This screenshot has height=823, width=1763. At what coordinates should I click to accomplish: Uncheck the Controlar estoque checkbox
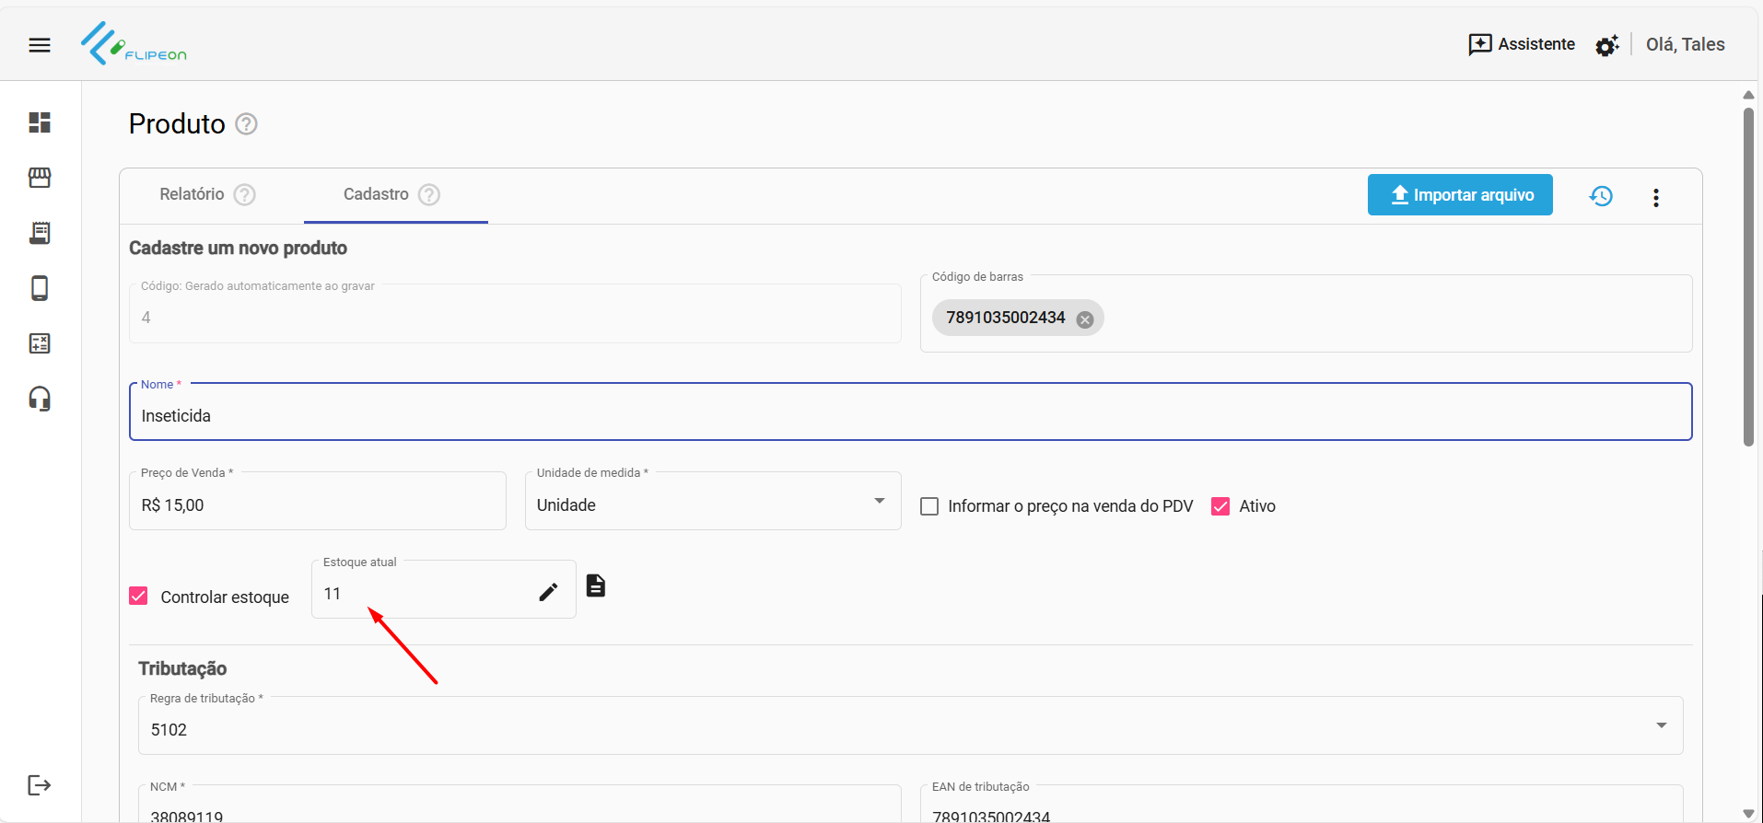[x=139, y=597]
